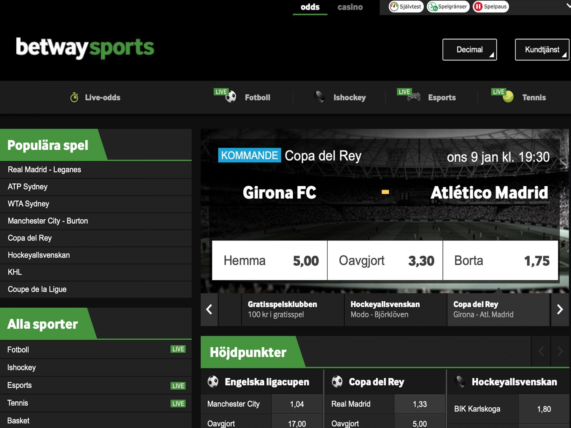The width and height of the screenshot is (571, 428).
Task: Click the Självtest gauge icon
Action: click(394, 7)
